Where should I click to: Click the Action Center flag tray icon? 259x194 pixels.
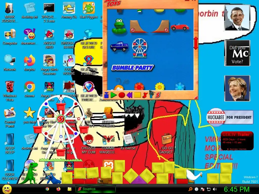(x=203, y=189)
